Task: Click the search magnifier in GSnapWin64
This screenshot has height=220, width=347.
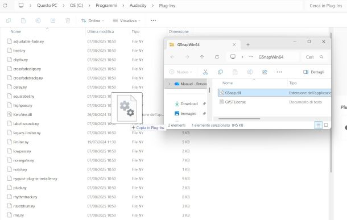Action: coord(321,57)
